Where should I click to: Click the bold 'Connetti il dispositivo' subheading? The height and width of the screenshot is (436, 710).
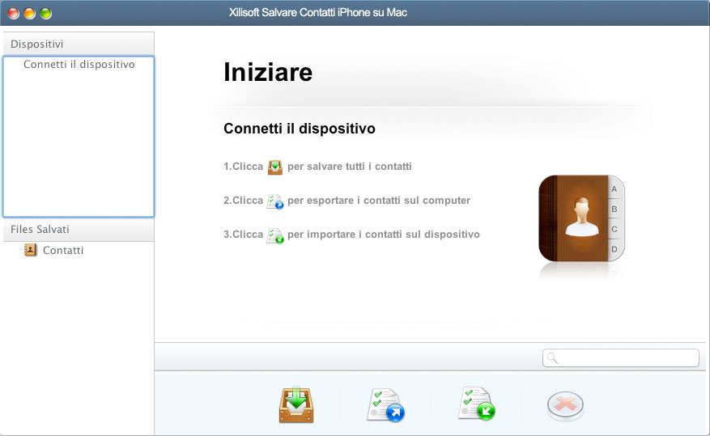(x=300, y=129)
